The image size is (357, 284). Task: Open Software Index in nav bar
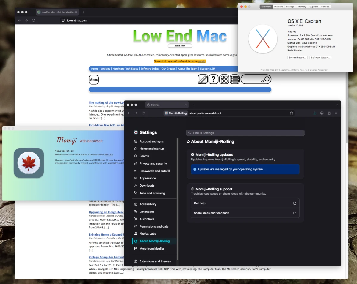[150, 69]
